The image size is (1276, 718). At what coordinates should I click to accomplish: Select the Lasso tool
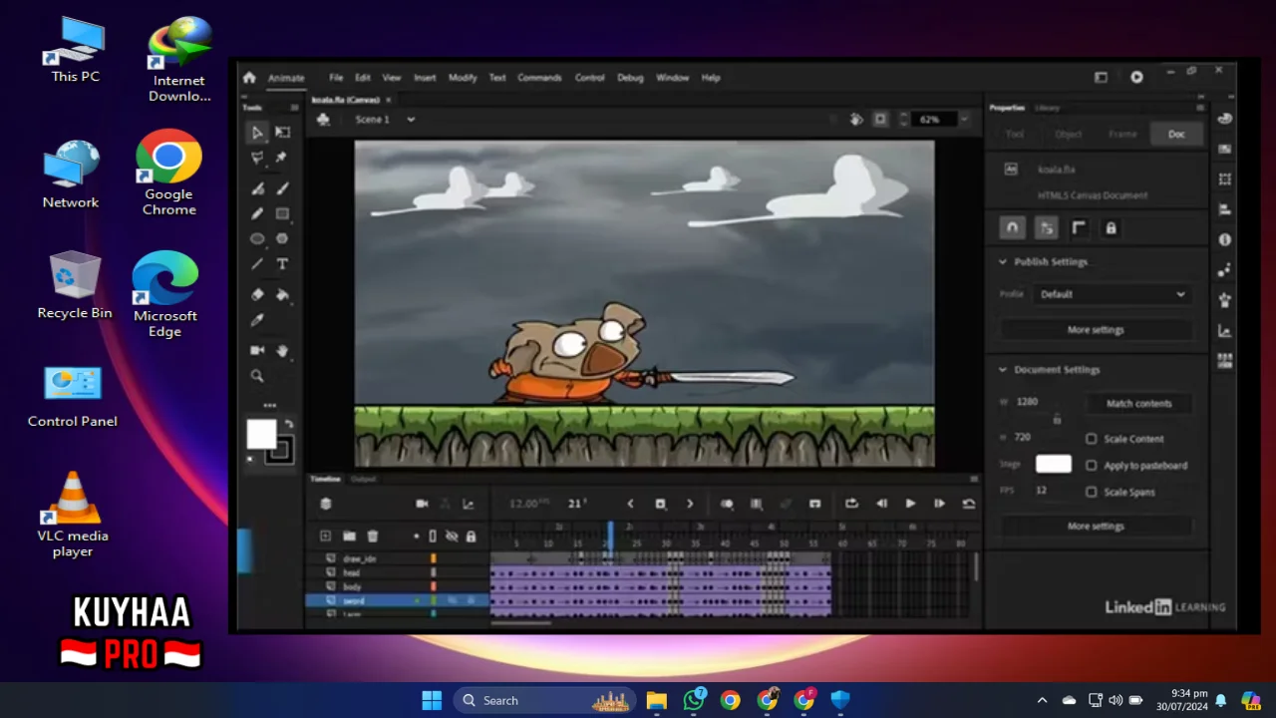[x=257, y=158]
